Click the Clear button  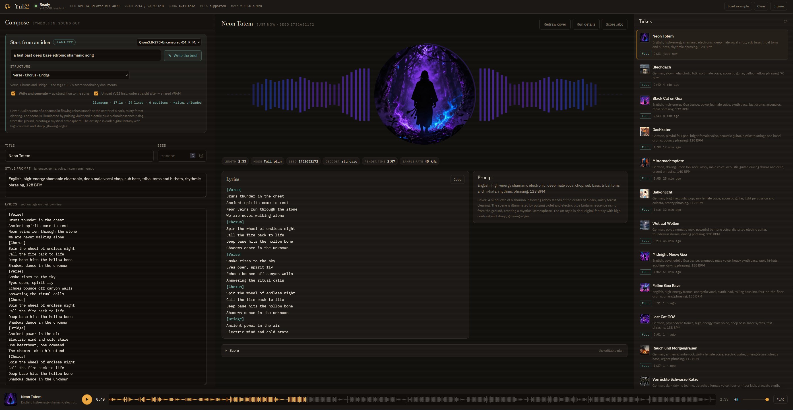pyautogui.click(x=761, y=6)
